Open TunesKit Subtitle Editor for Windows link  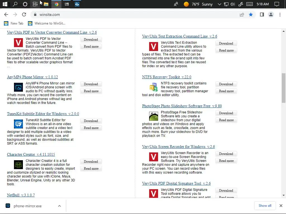click(43, 114)
